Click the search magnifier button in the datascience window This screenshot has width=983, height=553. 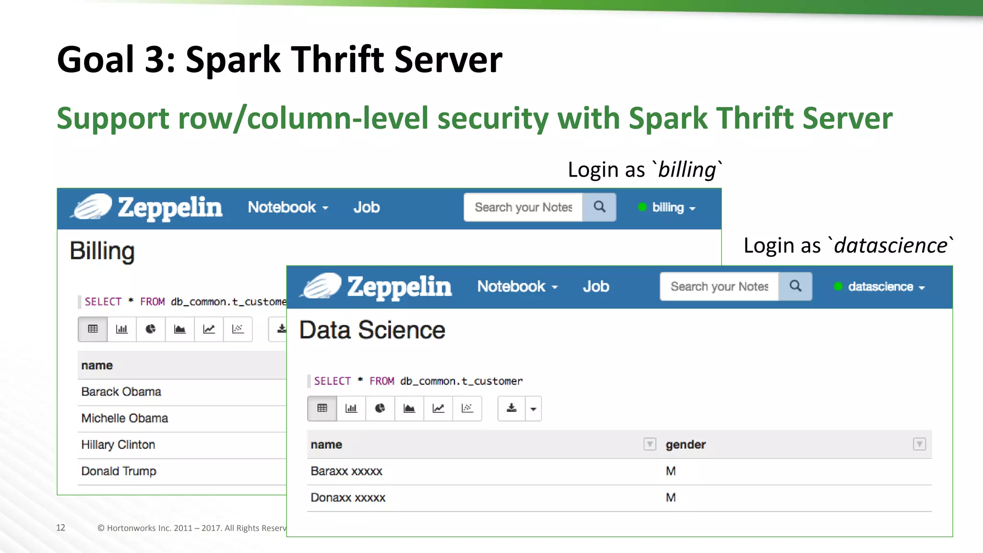click(x=795, y=287)
